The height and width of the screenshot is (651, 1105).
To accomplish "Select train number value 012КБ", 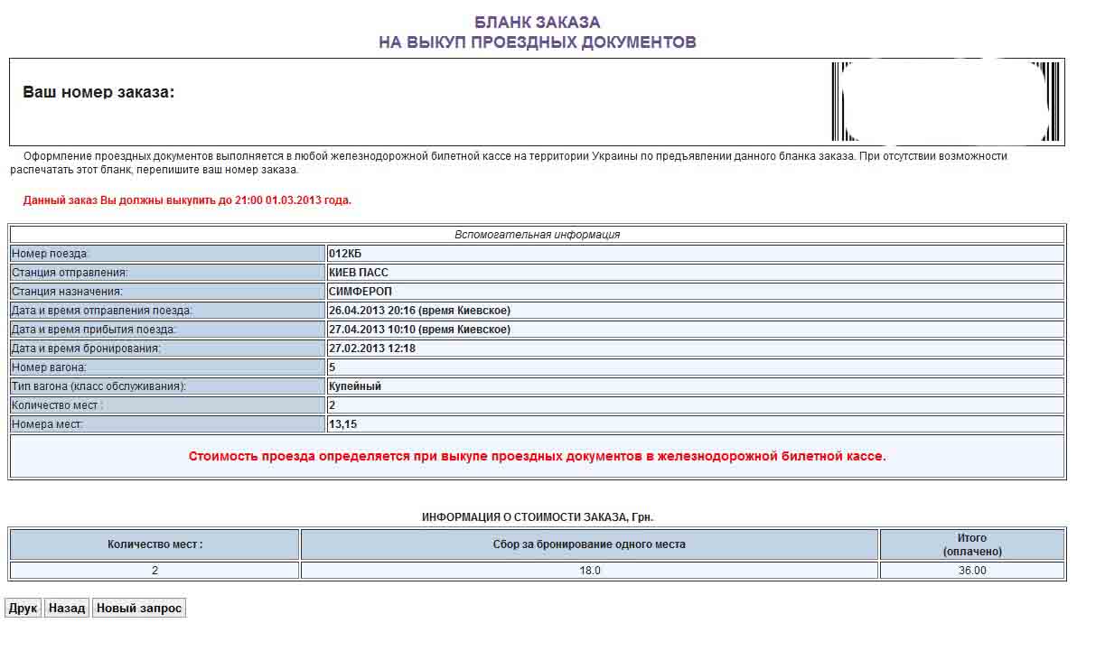I will [345, 254].
